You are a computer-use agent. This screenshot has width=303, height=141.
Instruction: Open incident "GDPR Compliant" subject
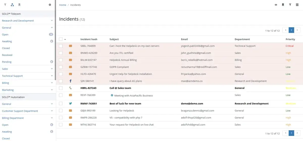coord(119,67)
